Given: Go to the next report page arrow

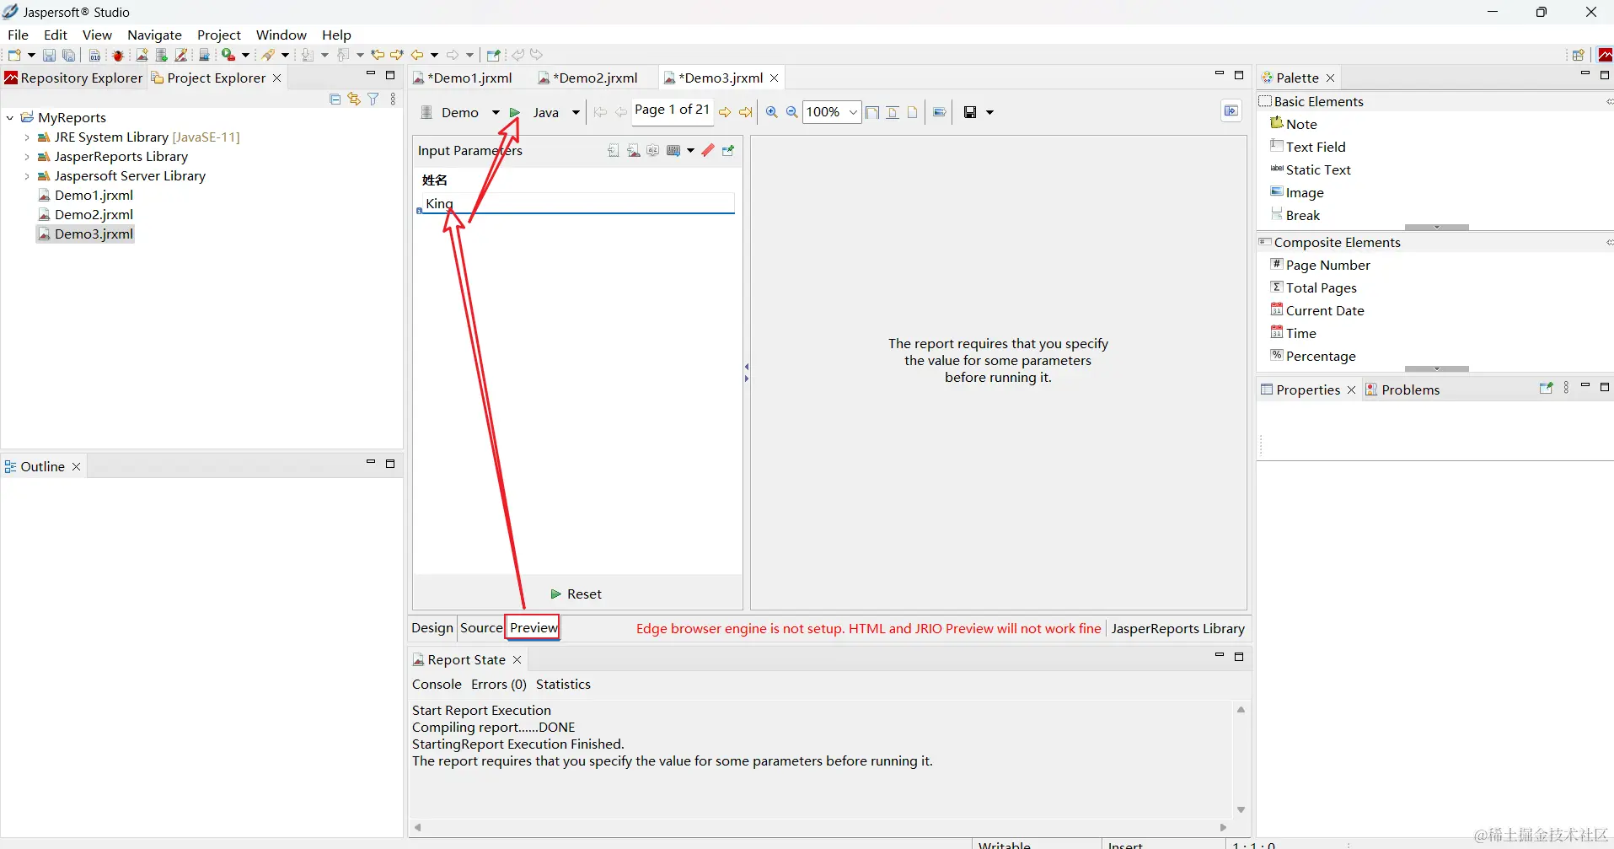Looking at the screenshot, I should click(725, 112).
